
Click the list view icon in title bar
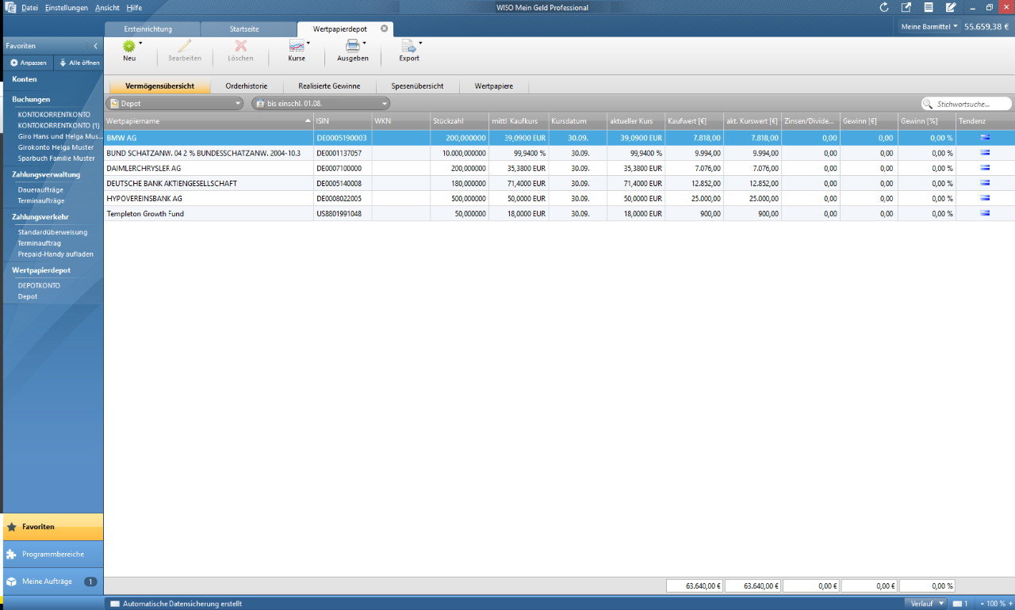[929, 7]
